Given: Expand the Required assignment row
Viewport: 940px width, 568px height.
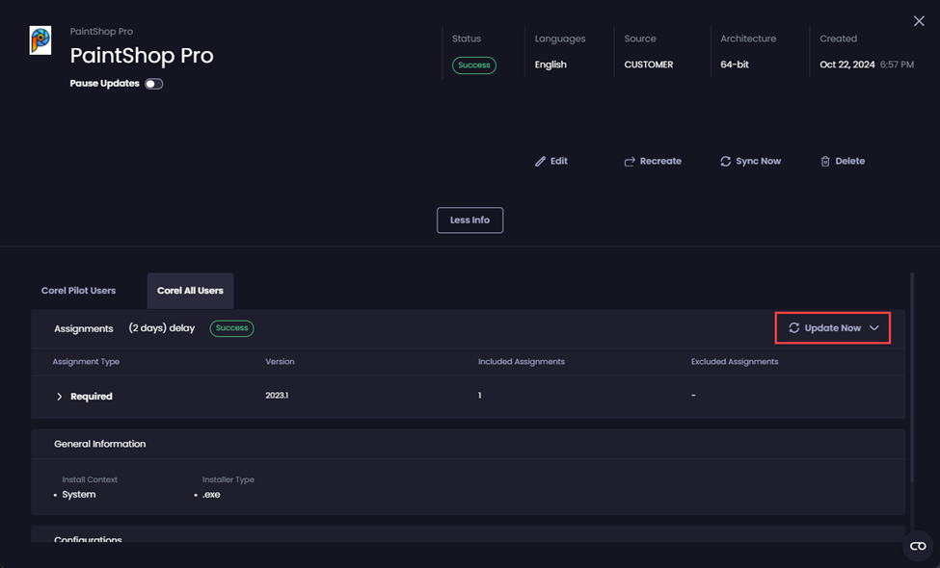Looking at the screenshot, I should coord(59,396).
